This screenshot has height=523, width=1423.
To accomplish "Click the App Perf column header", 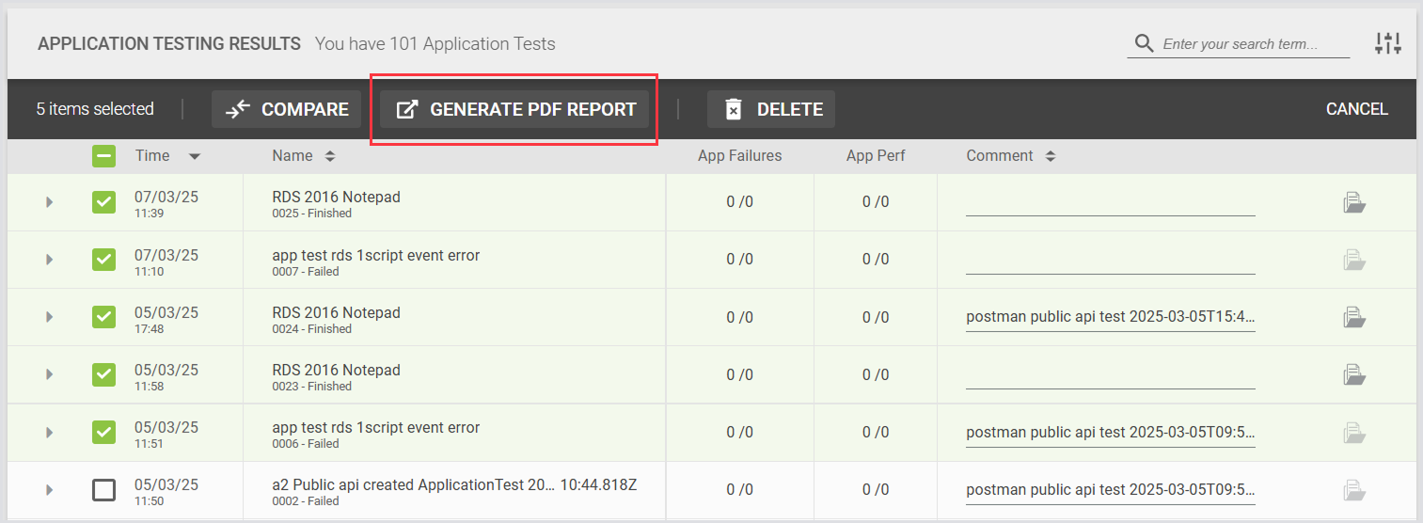I will (x=875, y=156).
